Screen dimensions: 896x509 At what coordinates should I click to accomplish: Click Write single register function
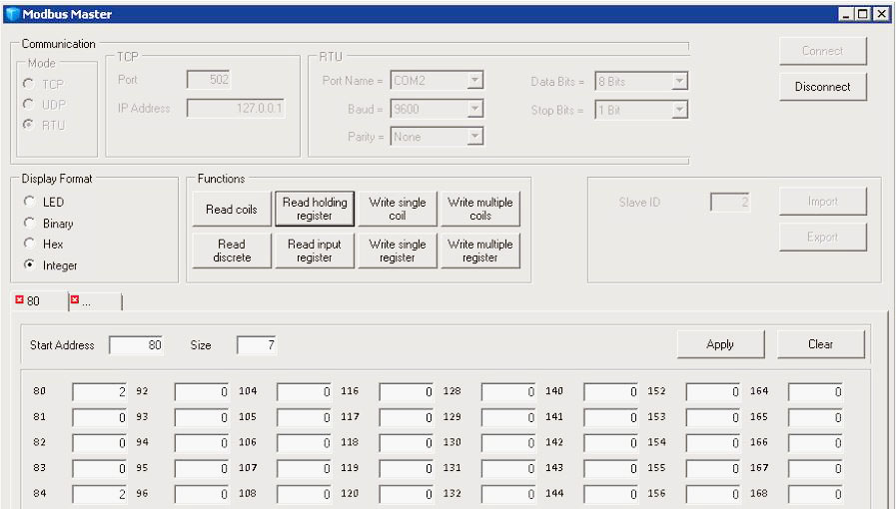(x=398, y=251)
